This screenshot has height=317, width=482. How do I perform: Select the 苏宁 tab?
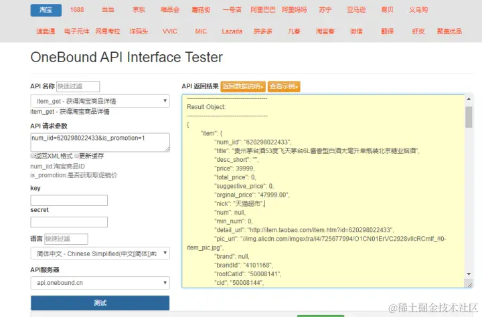click(325, 10)
